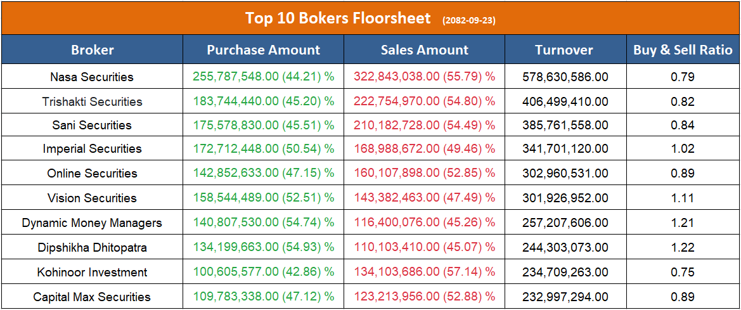Select Nasa Securities turnover value 578,630,586.00

[x=565, y=77]
